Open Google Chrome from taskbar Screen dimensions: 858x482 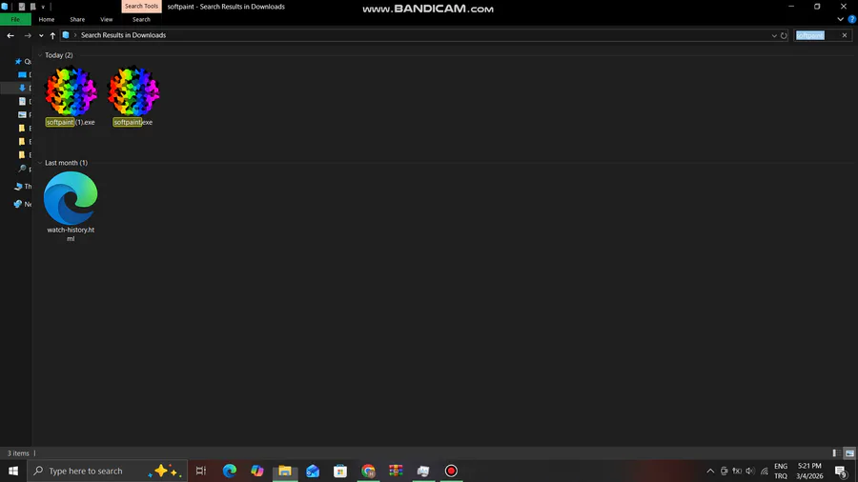[368, 471]
